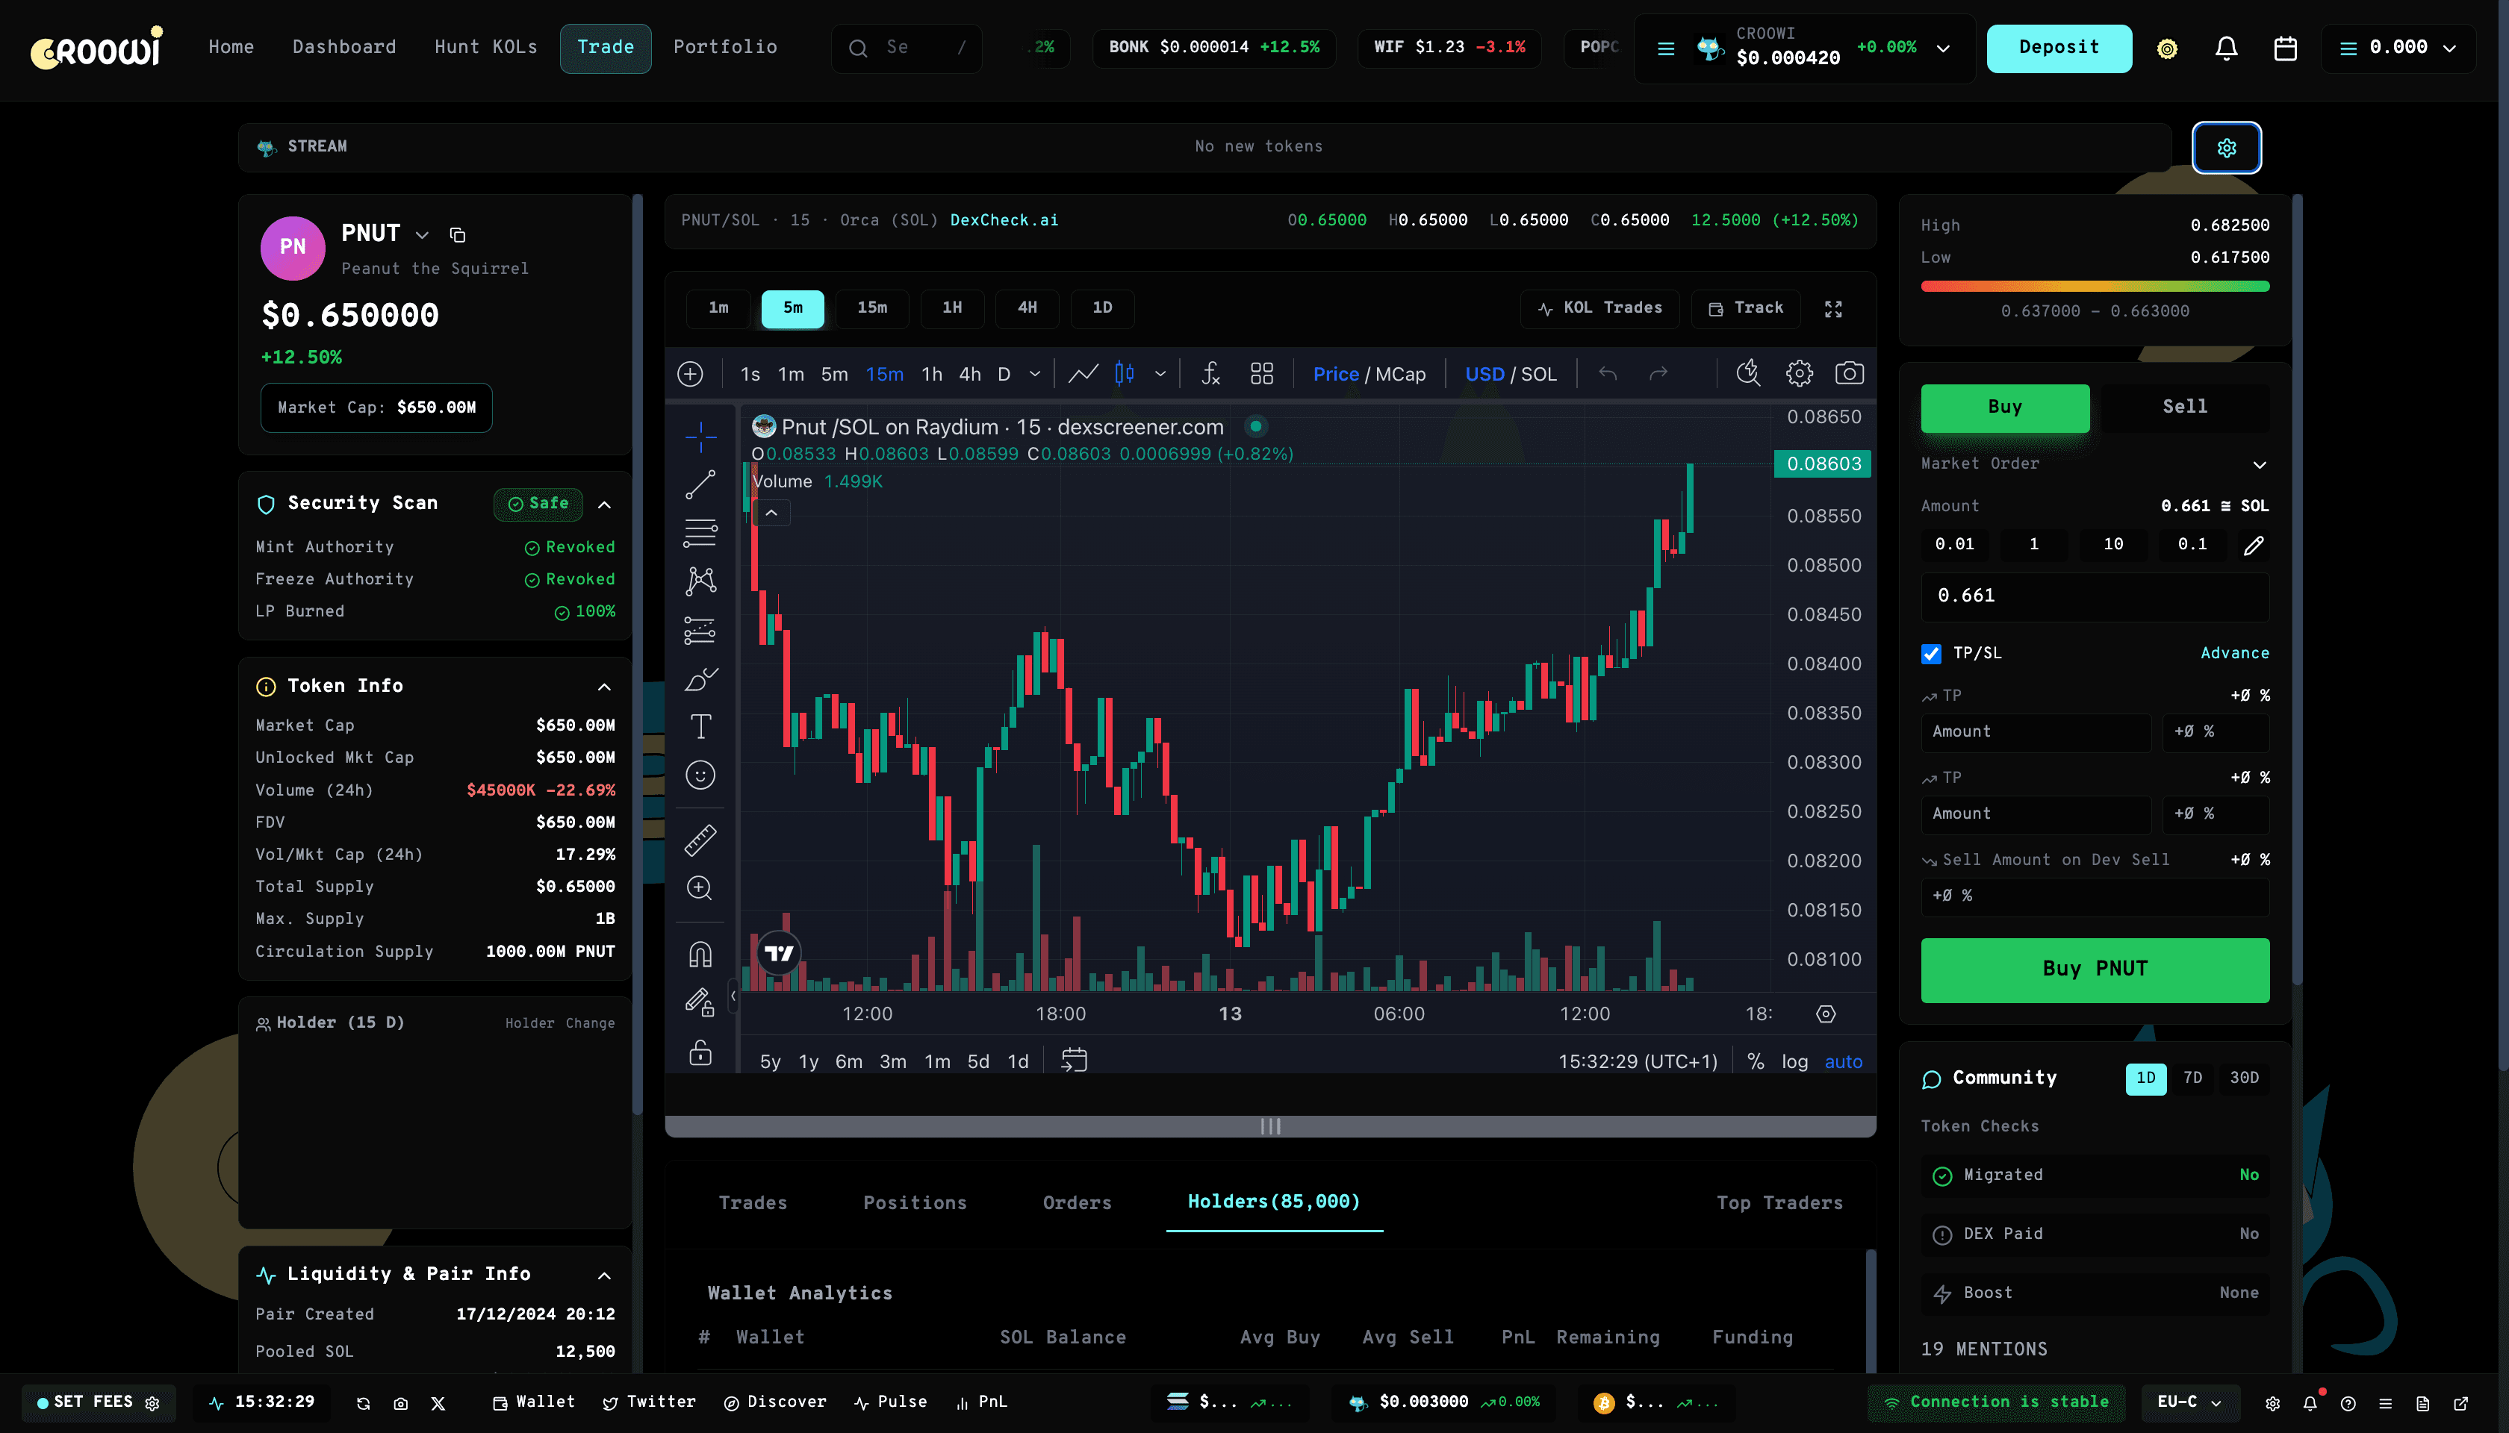2509x1433 pixels.
Task: Select the trend line drawing tool
Action: pos(700,484)
